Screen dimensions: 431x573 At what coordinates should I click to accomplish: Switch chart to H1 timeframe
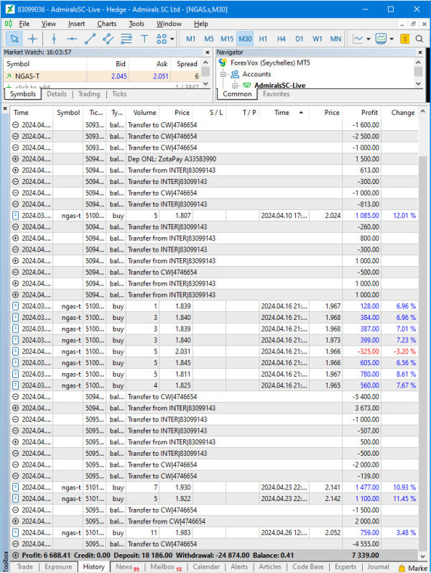263,39
